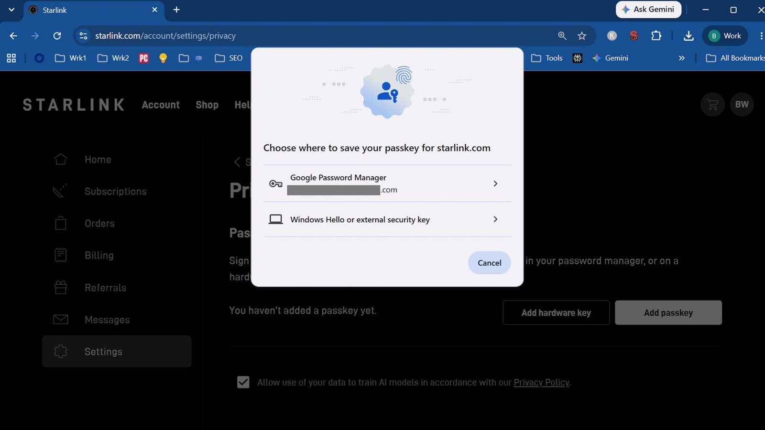Choose Windows Hello or external security key

click(387, 219)
